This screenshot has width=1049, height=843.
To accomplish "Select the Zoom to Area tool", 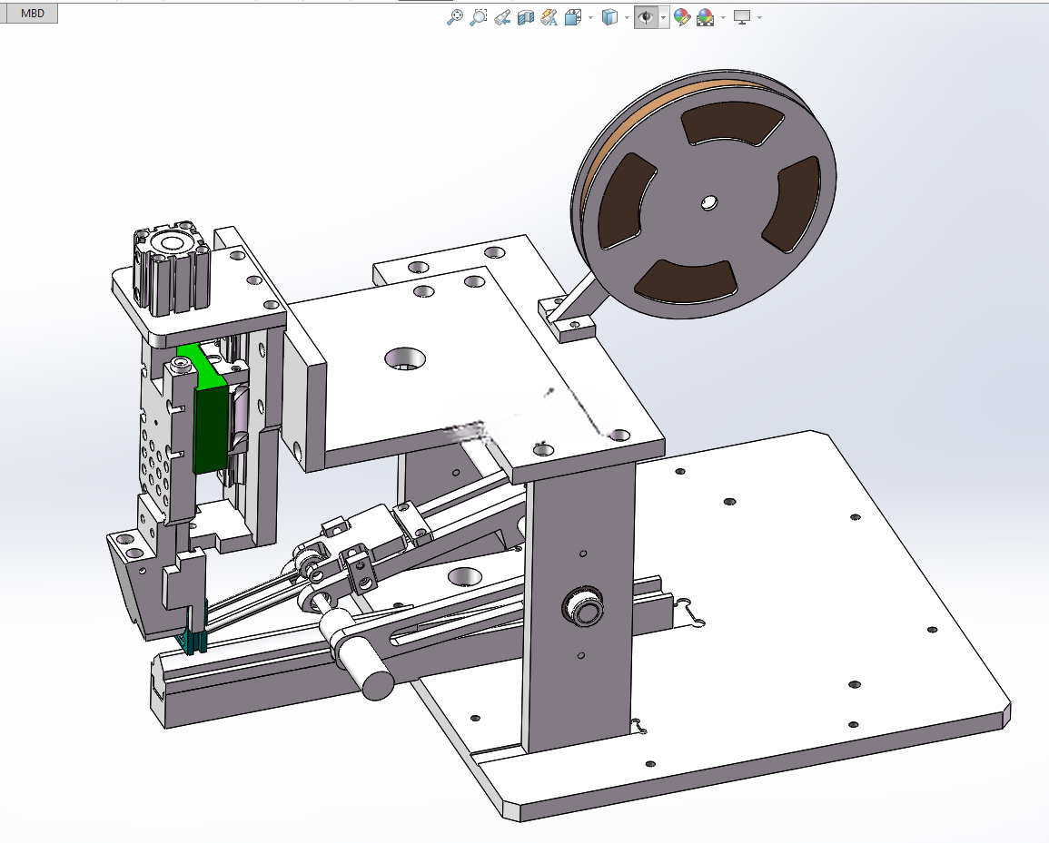I will pyautogui.click(x=479, y=17).
